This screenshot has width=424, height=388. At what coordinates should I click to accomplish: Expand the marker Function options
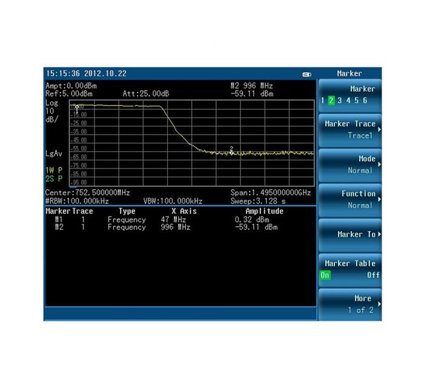(350, 199)
